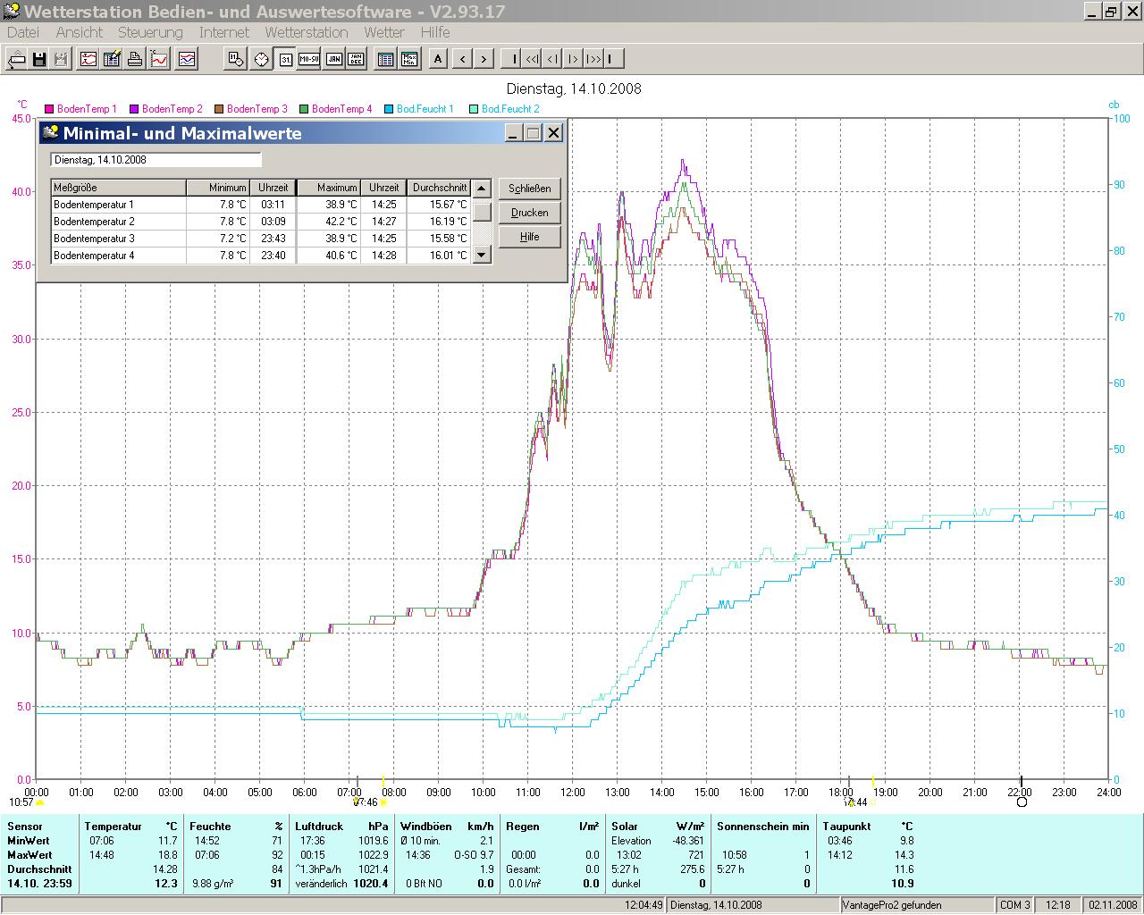The image size is (1144, 915).
Task: Toggle the day view '31.' button
Action: tap(285, 59)
